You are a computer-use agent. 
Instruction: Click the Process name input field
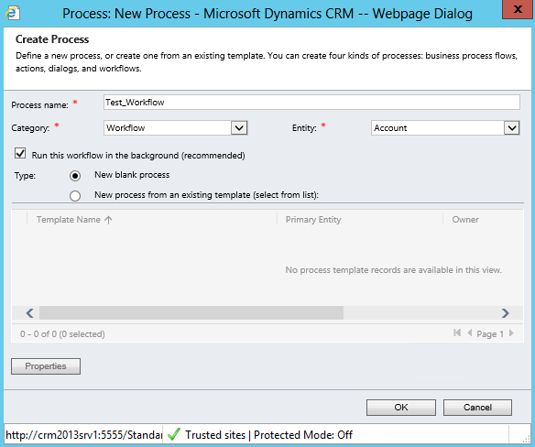pyautogui.click(x=311, y=103)
